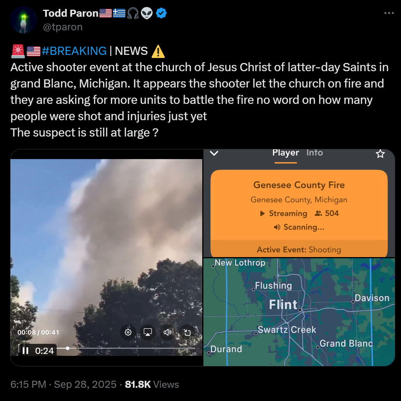Switch to the Info tab
The height and width of the screenshot is (401, 401).
click(x=314, y=153)
